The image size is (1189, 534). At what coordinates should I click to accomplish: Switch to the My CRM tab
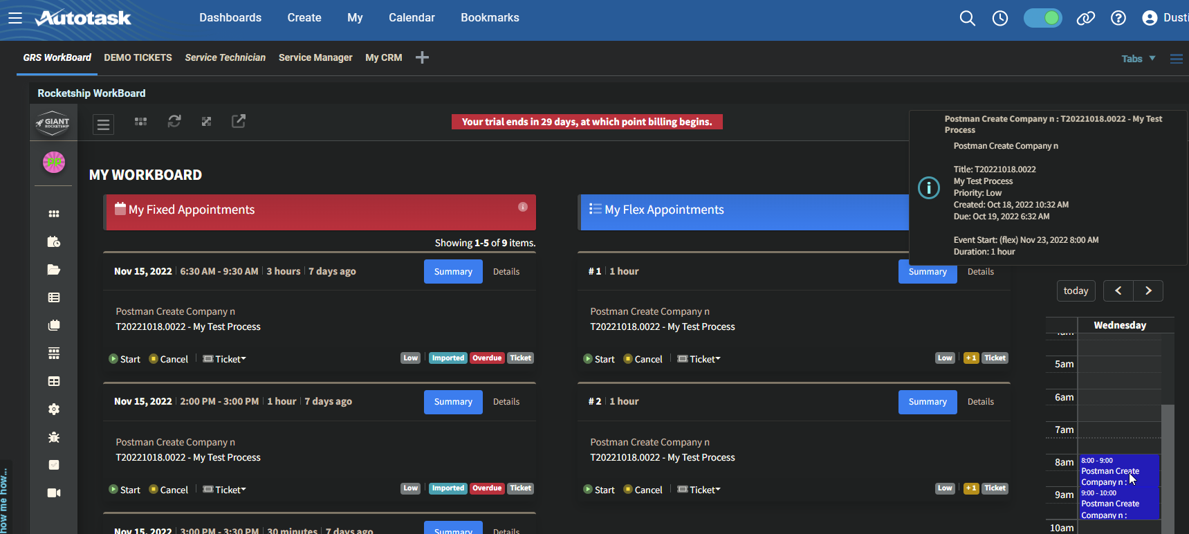point(383,57)
